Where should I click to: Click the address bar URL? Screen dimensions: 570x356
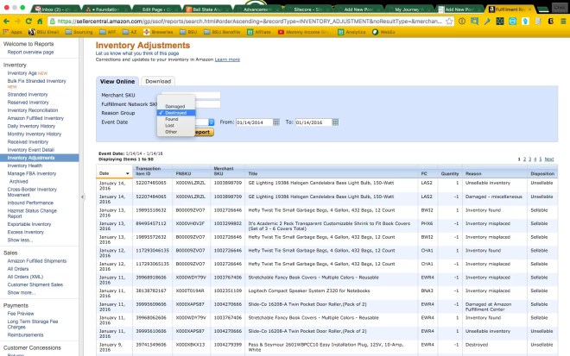[250, 22]
